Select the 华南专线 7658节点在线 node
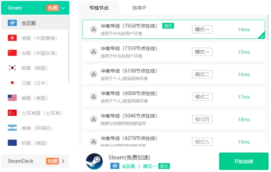The width and height of the screenshot is (271, 172). tap(174, 29)
